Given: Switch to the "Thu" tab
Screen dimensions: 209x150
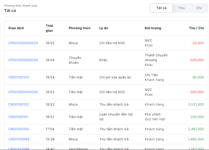Looking at the screenshot, I should (181, 8).
